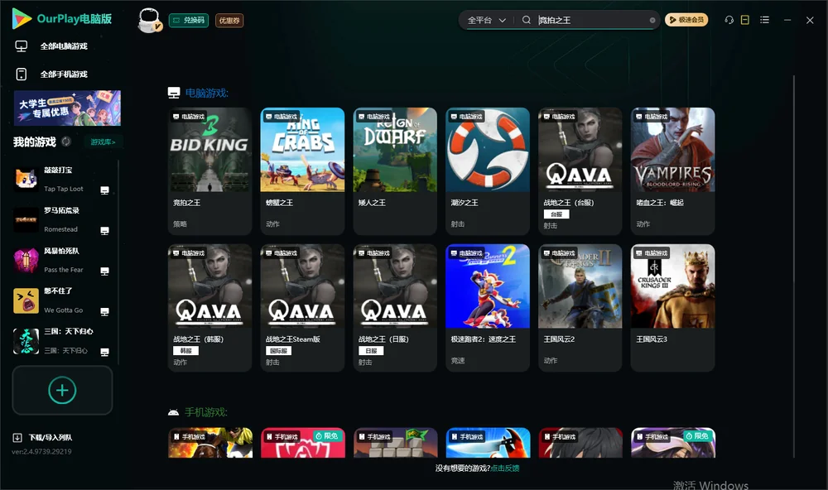Click the PC icon beside Romestead

104,231
